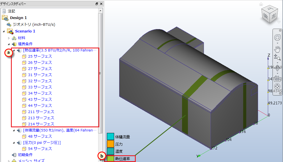
Task: Select Scenario 1 in the study tree
Action: 25,31
